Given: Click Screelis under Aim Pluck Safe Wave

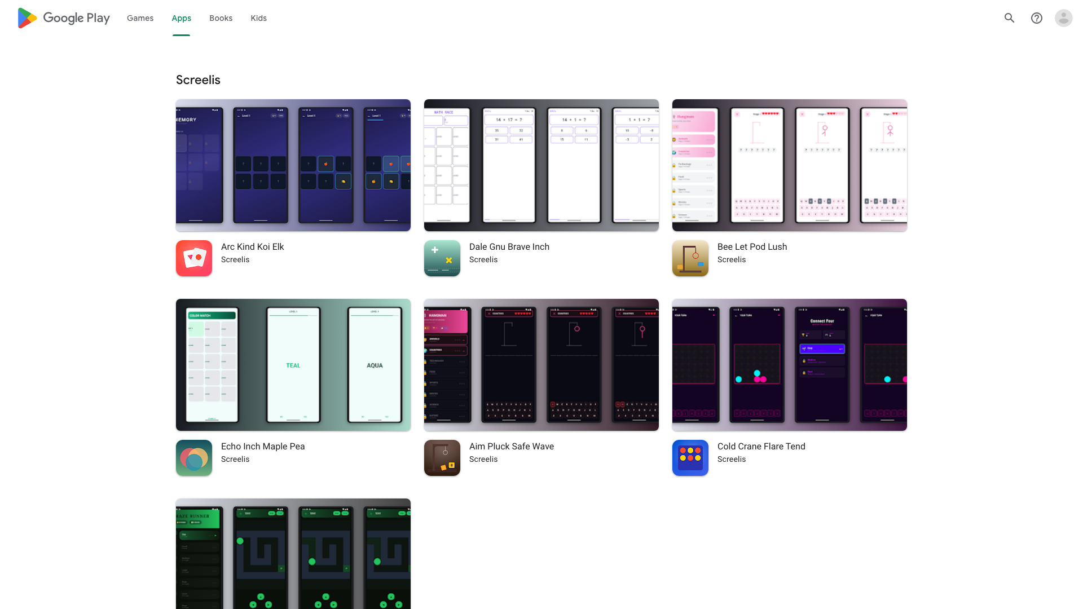Looking at the screenshot, I should 483,459.
